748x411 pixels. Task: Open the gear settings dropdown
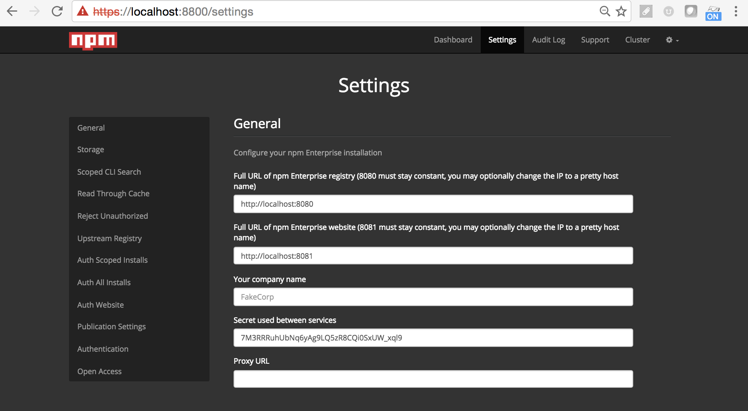(x=672, y=40)
